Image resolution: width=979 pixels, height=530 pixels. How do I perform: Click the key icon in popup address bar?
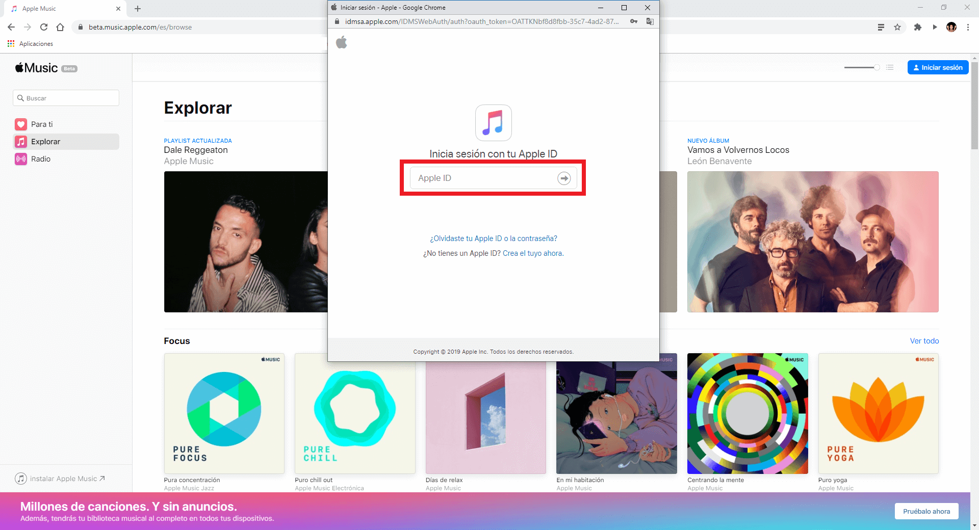633,21
